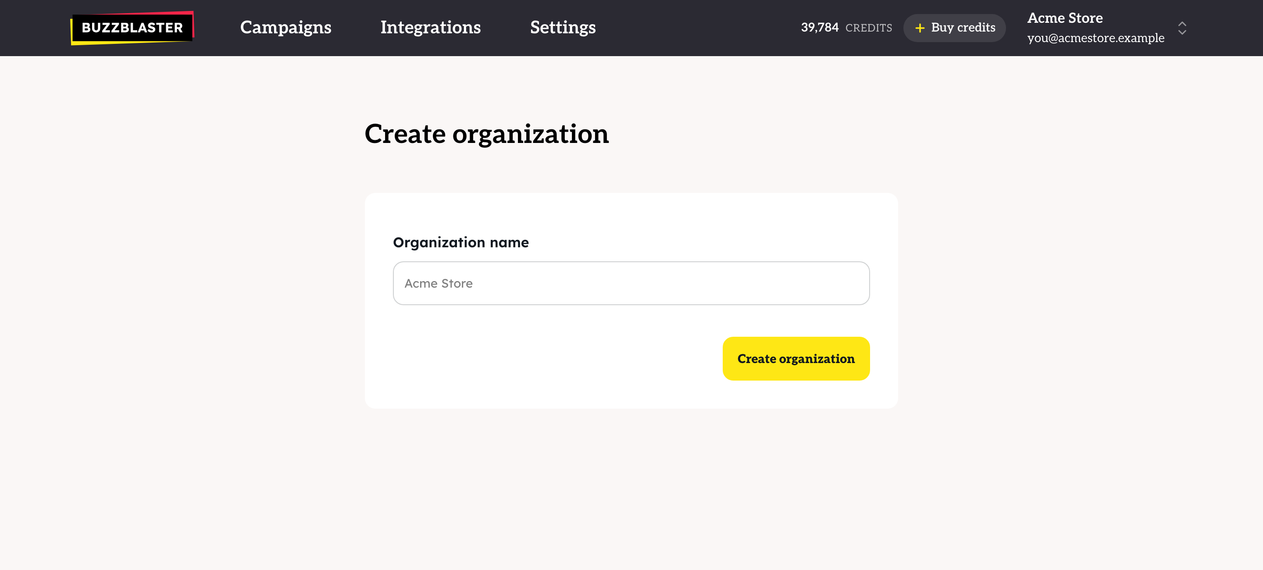Click the BuzzBlaster logo
1263x570 pixels.
pyautogui.click(x=132, y=28)
